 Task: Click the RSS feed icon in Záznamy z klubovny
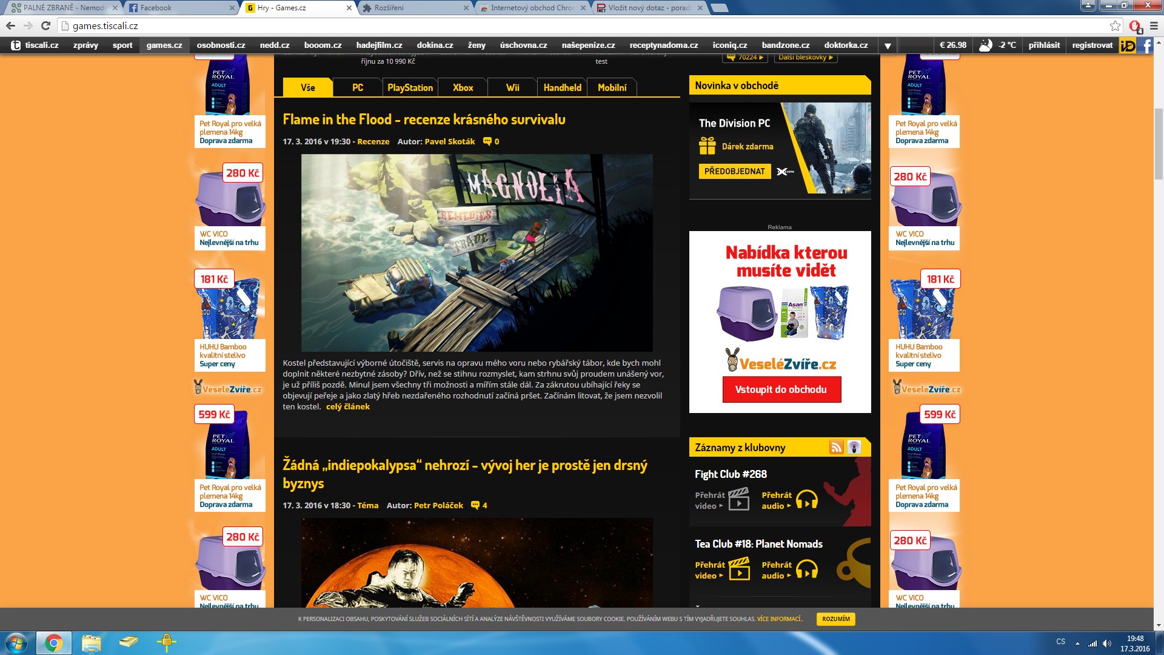[x=836, y=448]
